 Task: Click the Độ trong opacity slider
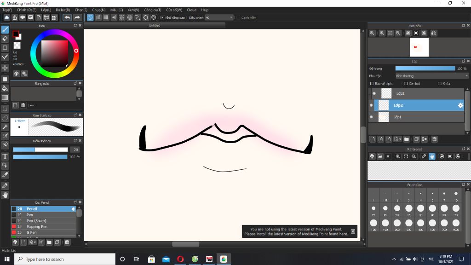(x=425, y=69)
